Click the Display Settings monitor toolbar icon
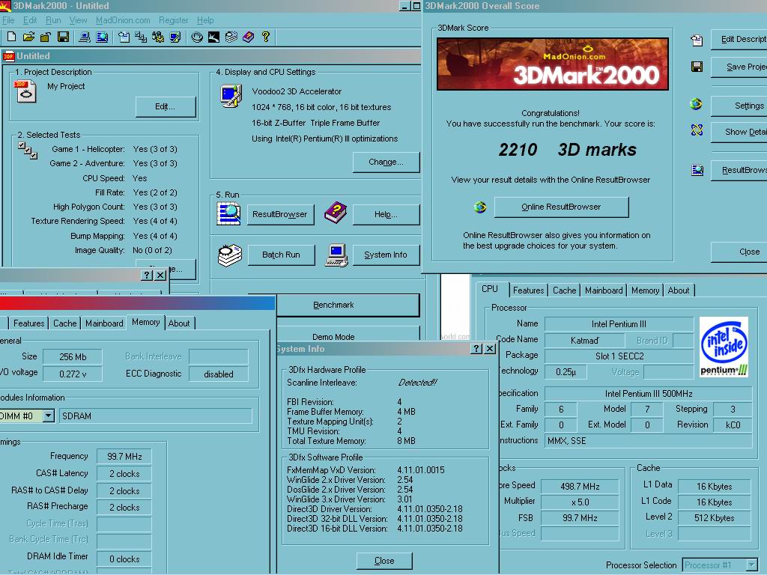767x575 pixels. click(x=175, y=37)
